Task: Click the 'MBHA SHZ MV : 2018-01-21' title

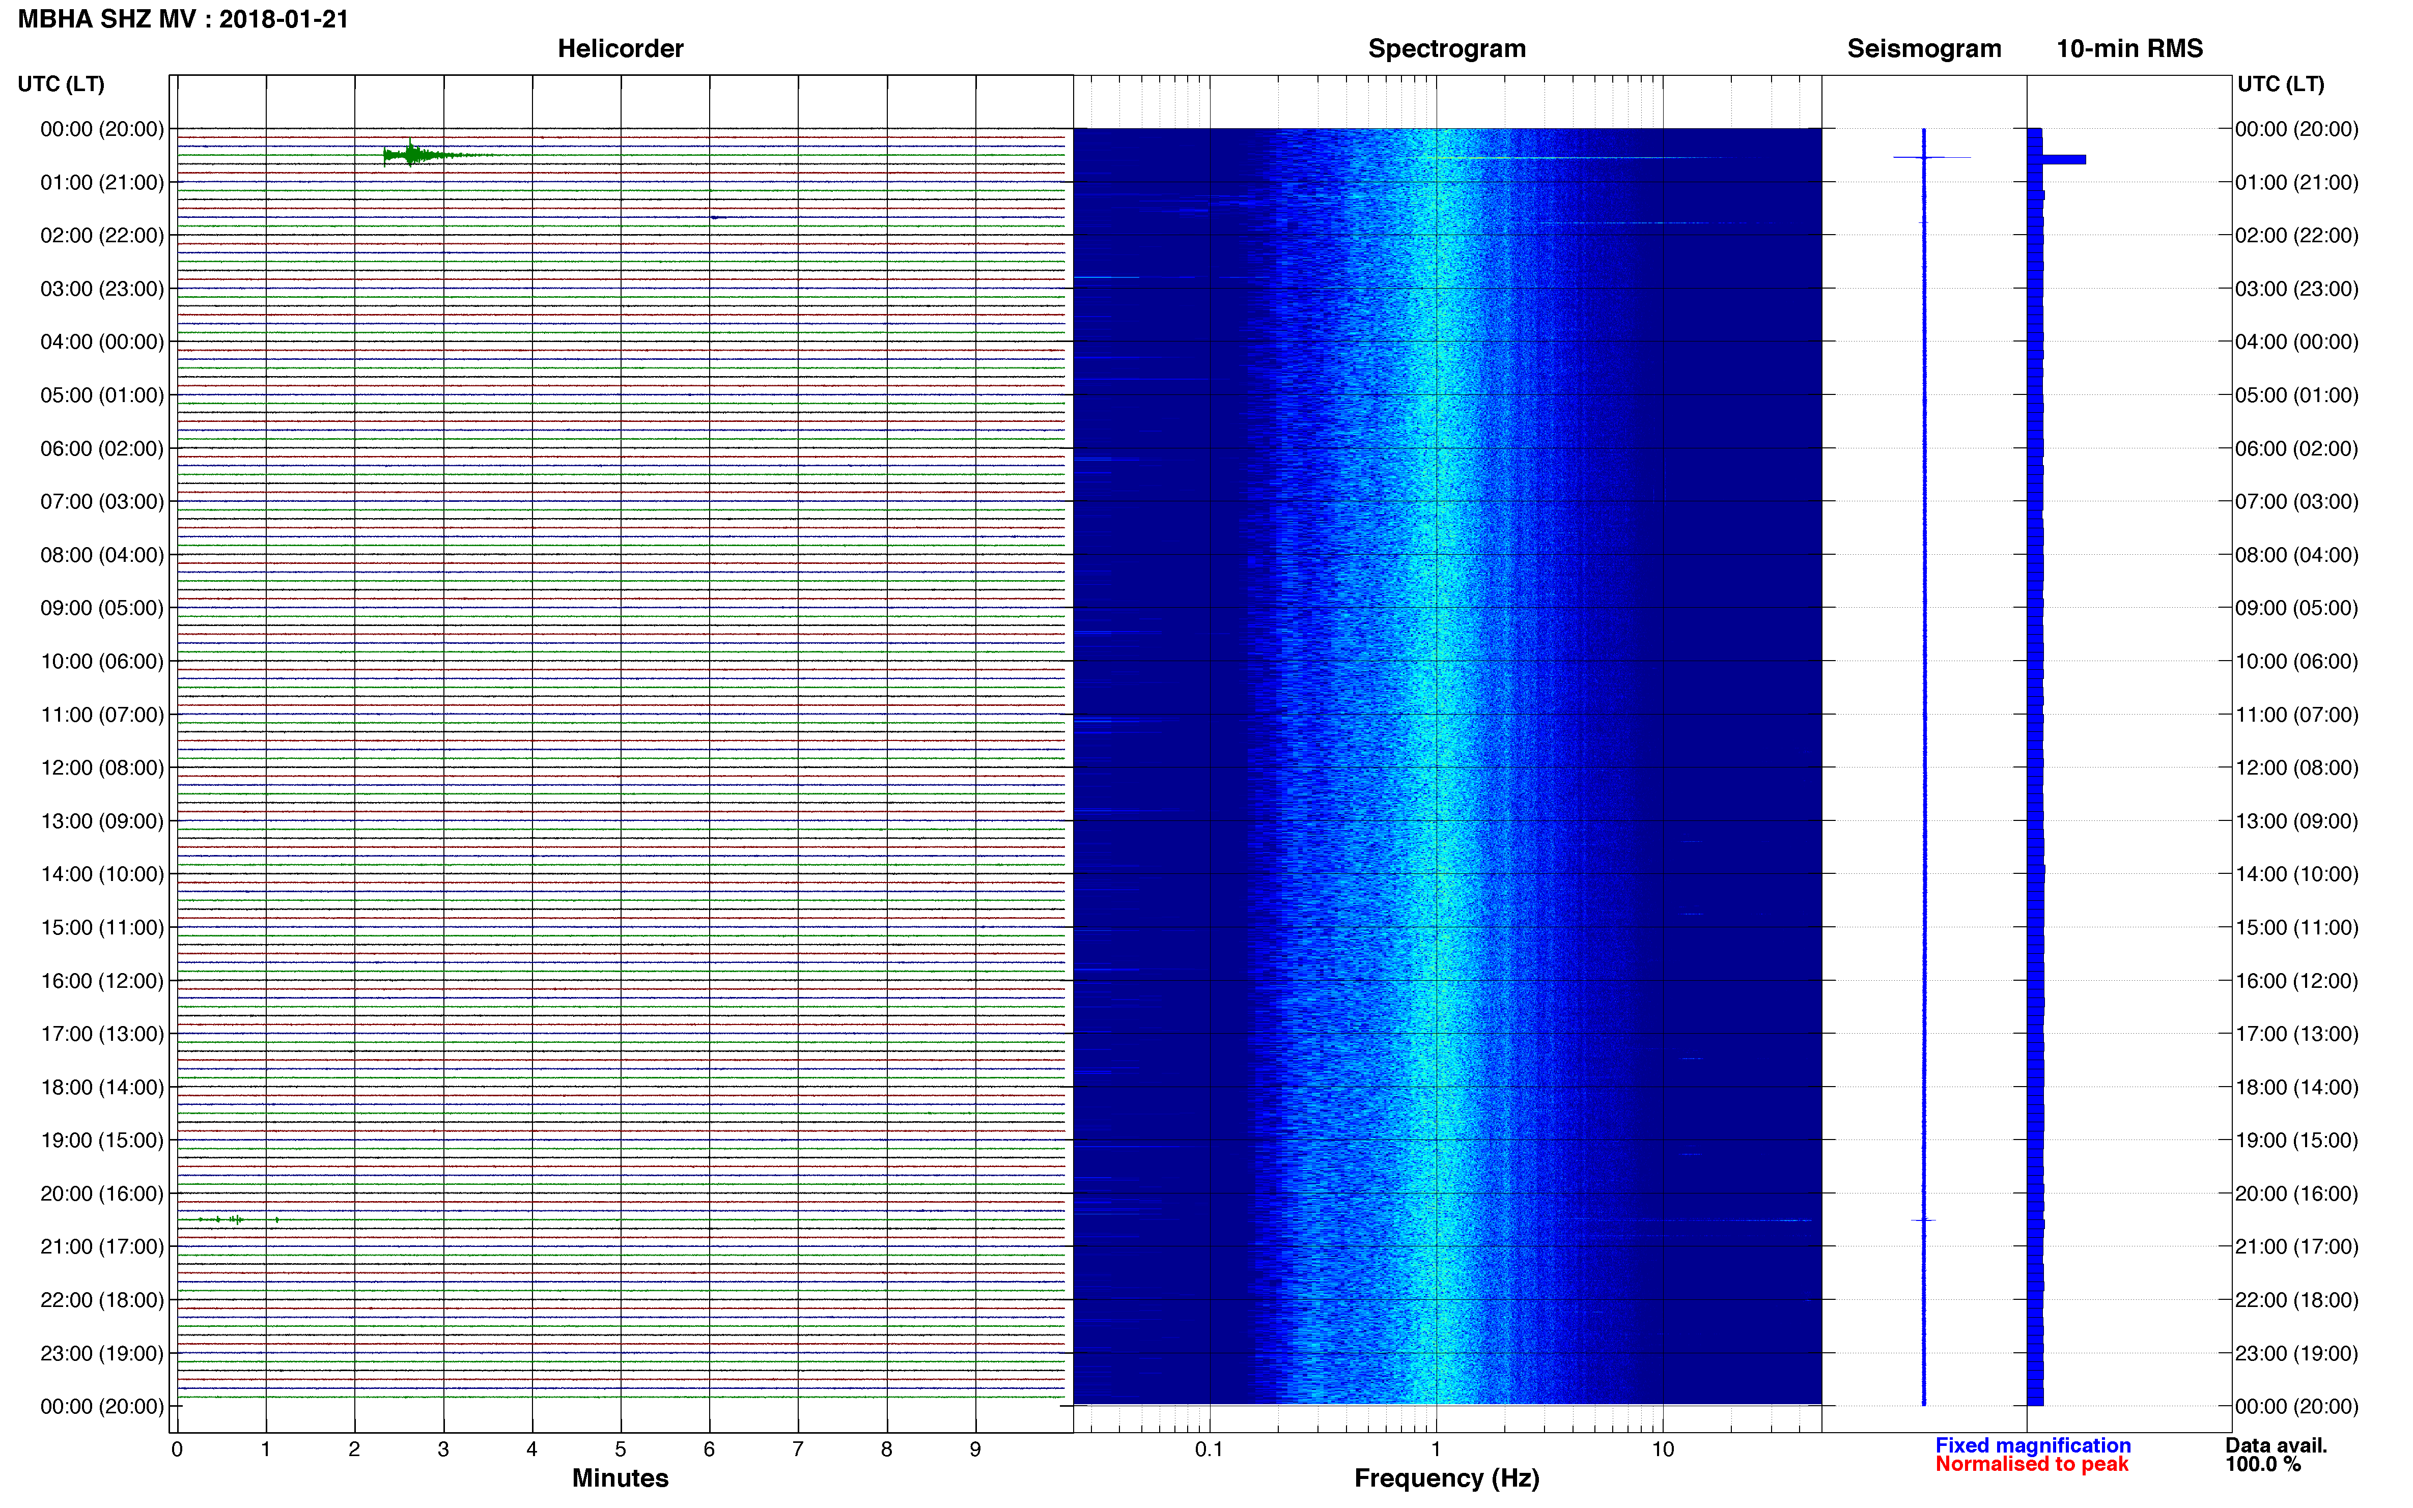Action: [x=184, y=19]
